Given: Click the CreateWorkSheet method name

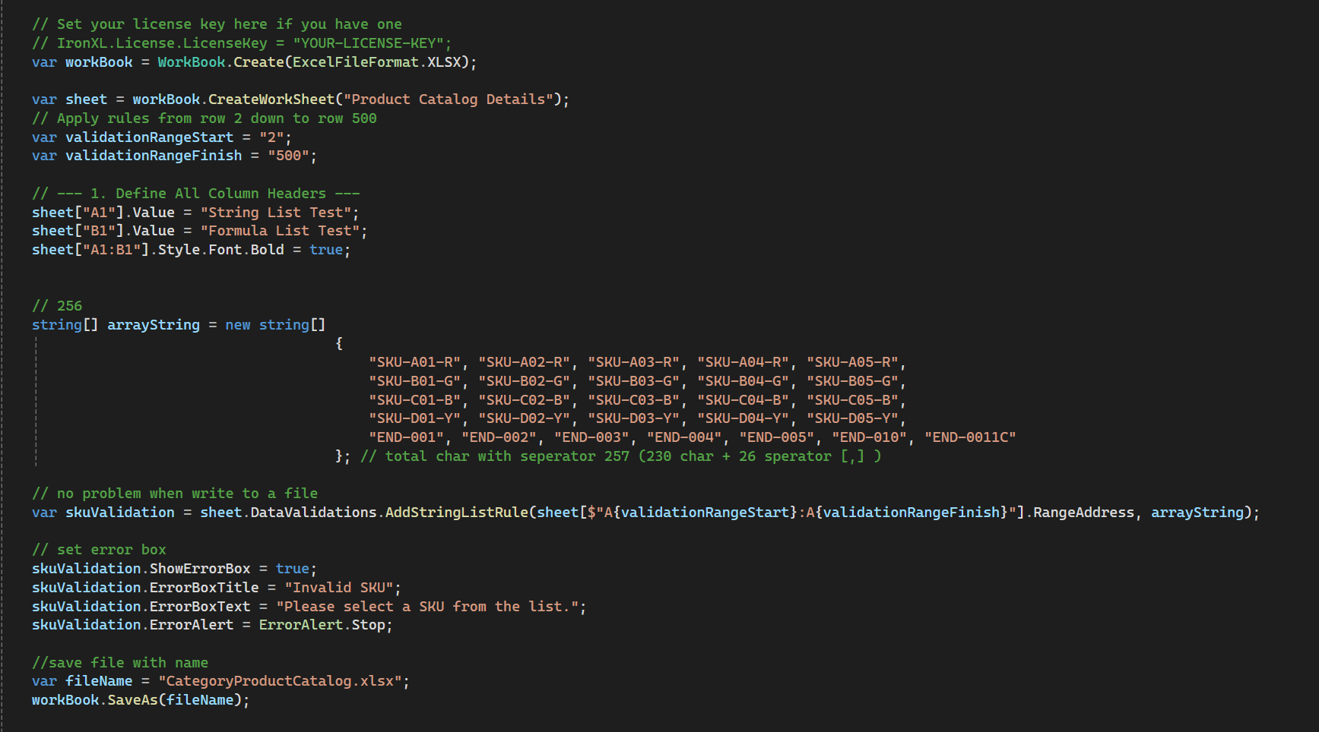Looking at the screenshot, I should pyautogui.click(x=271, y=99).
